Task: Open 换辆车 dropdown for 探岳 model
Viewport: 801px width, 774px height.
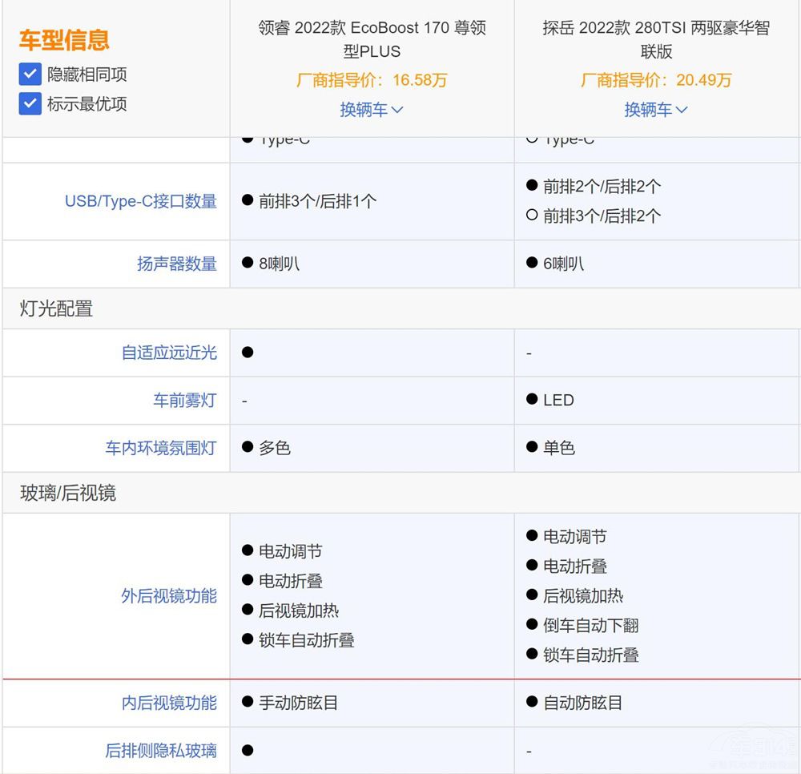Action: (x=656, y=110)
